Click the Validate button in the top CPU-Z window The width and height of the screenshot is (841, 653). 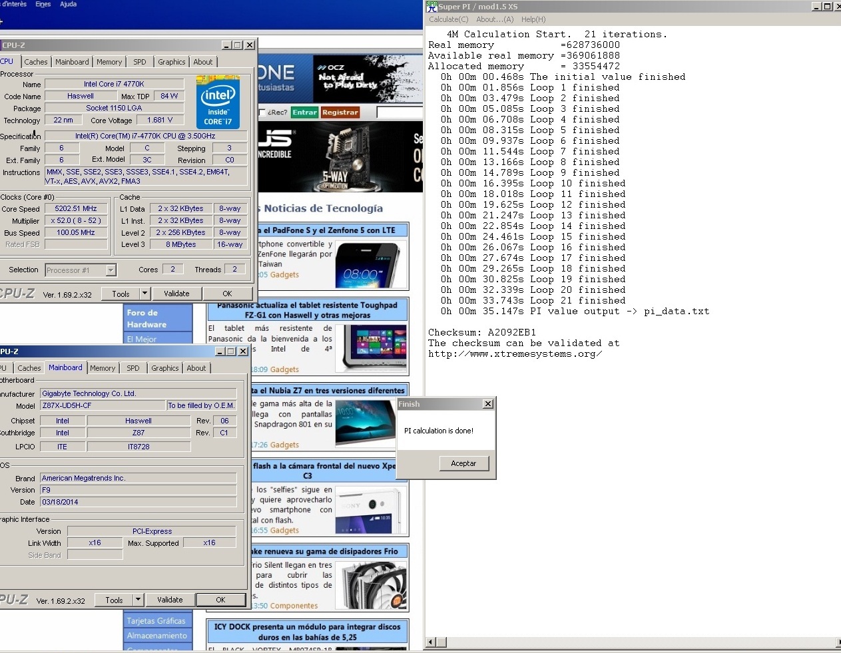(x=176, y=294)
